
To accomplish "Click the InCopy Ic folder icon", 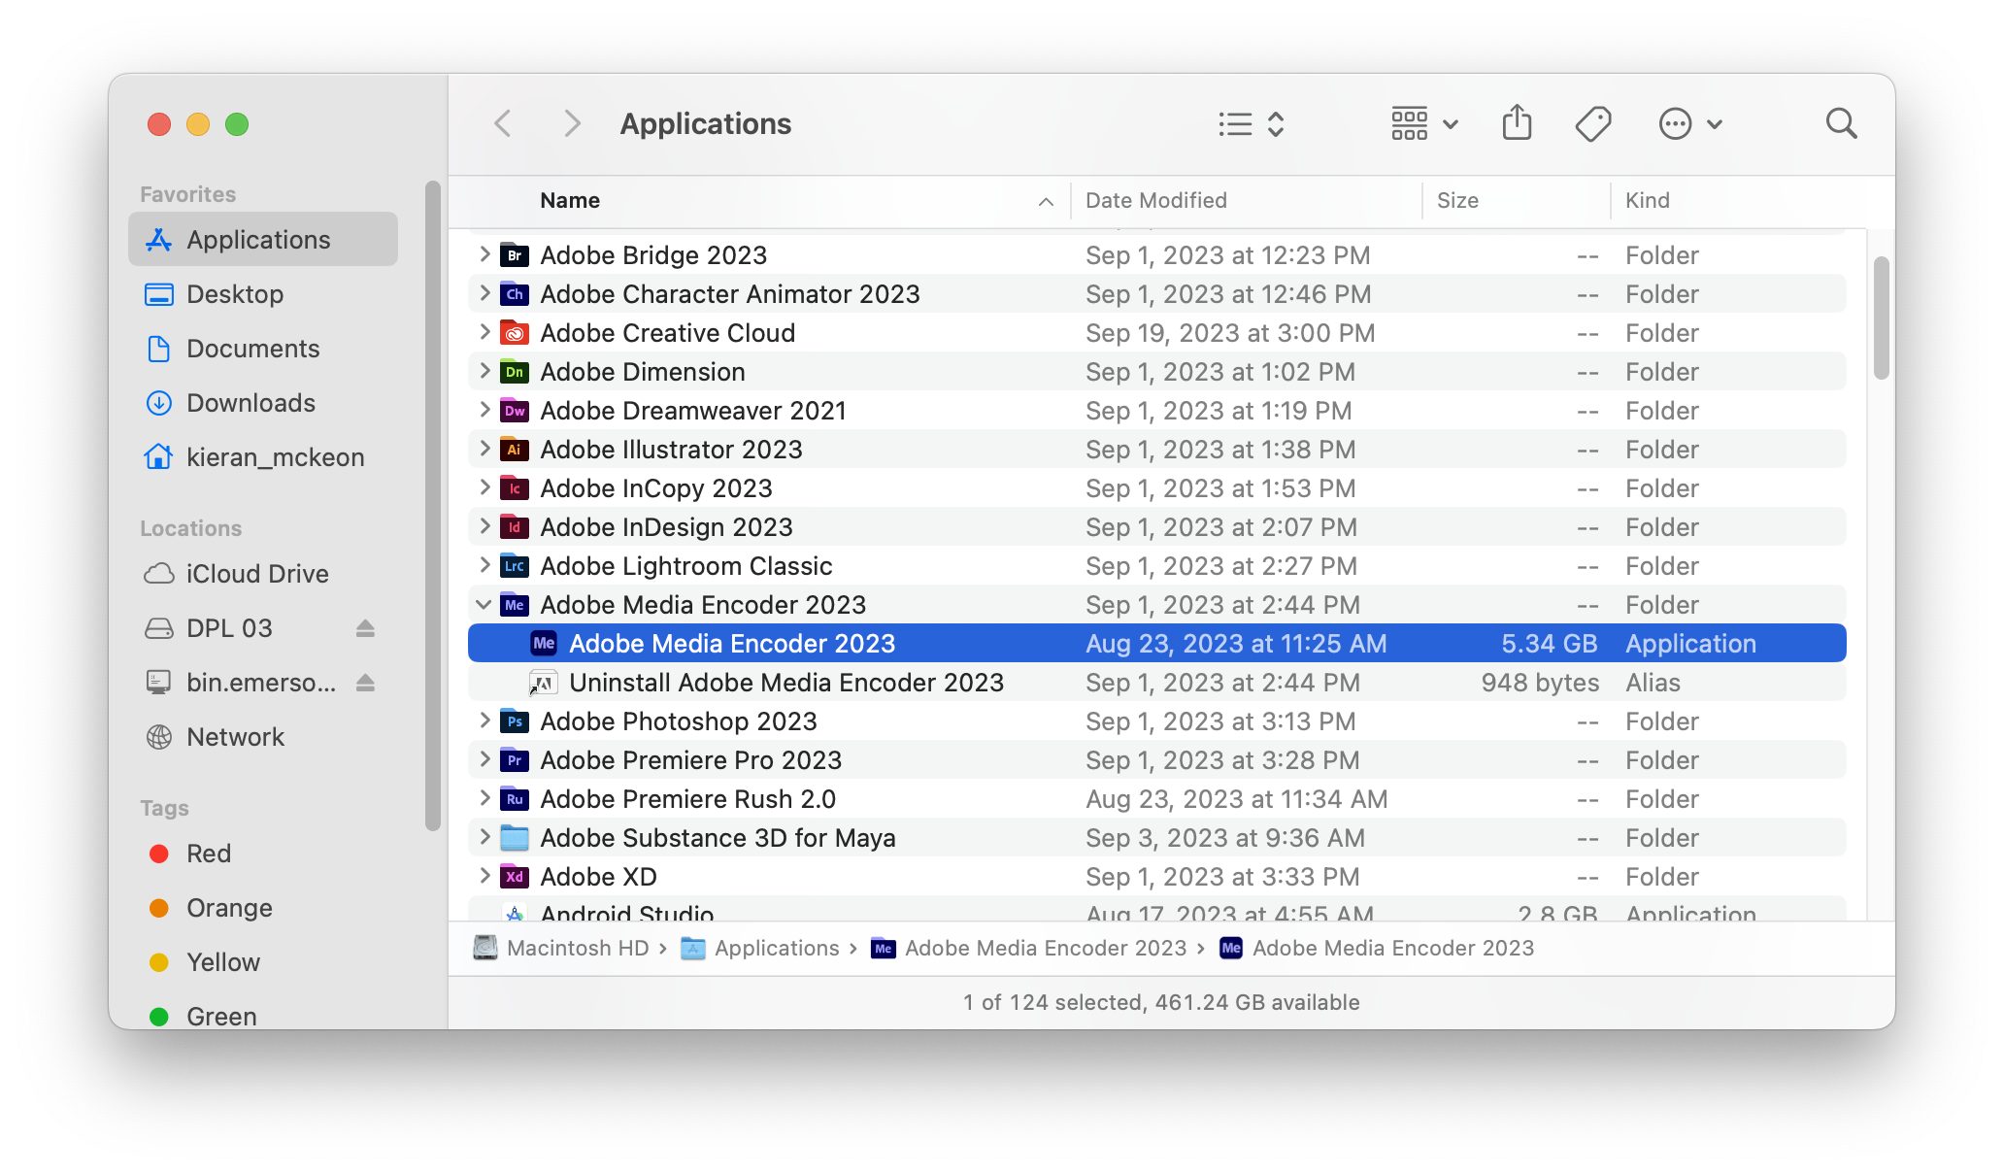I will (x=515, y=488).
